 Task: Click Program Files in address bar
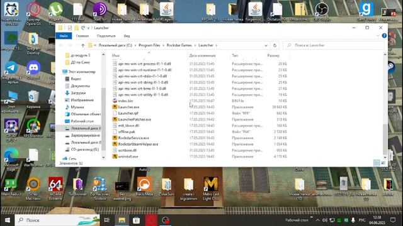point(149,45)
